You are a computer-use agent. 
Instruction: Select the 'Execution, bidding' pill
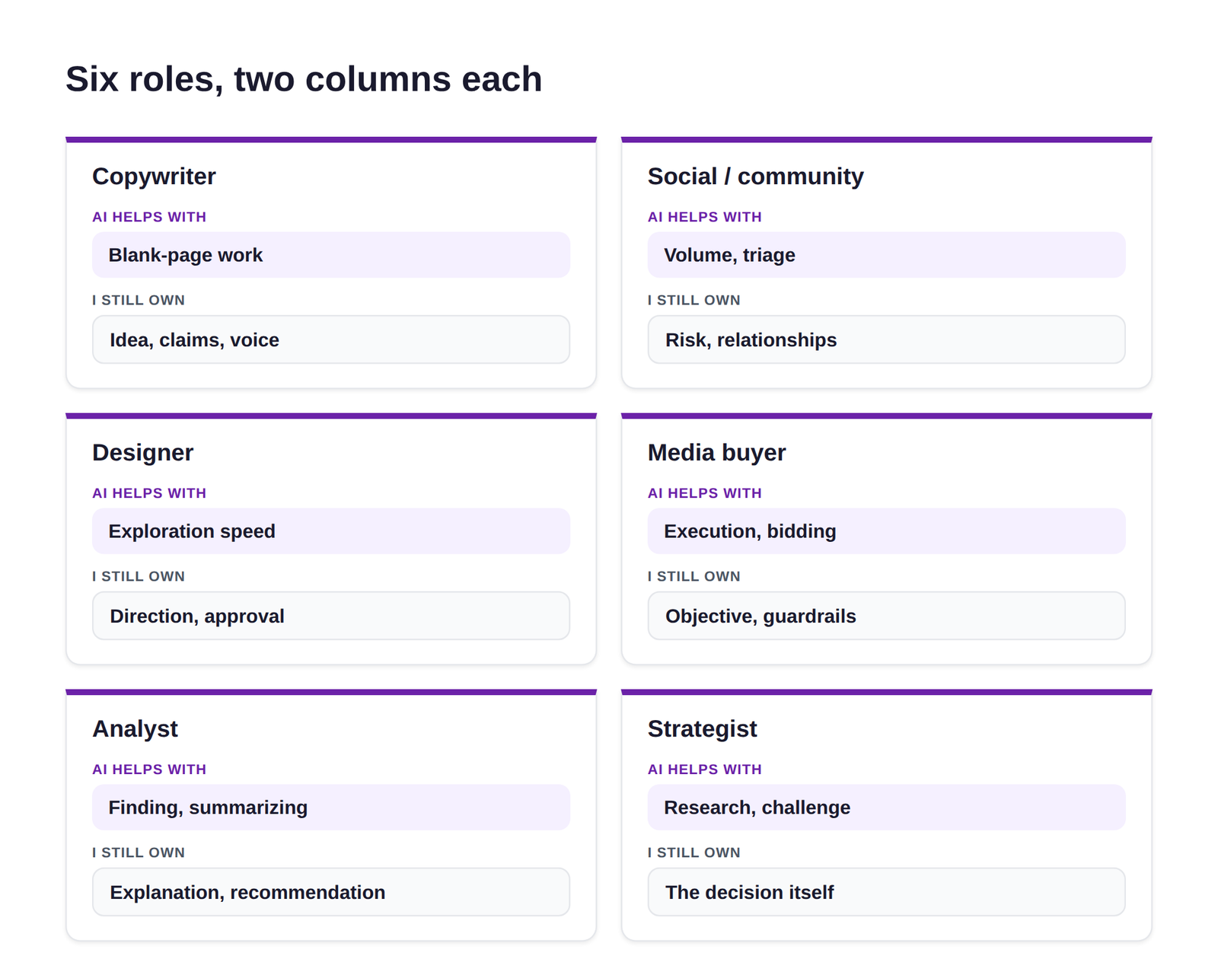click(887, 531)
